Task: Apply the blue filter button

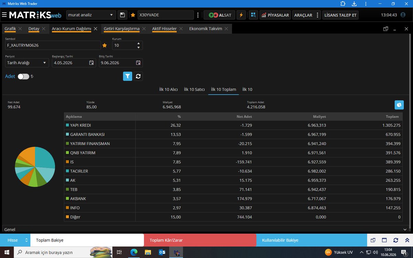Action: point(128,76)
